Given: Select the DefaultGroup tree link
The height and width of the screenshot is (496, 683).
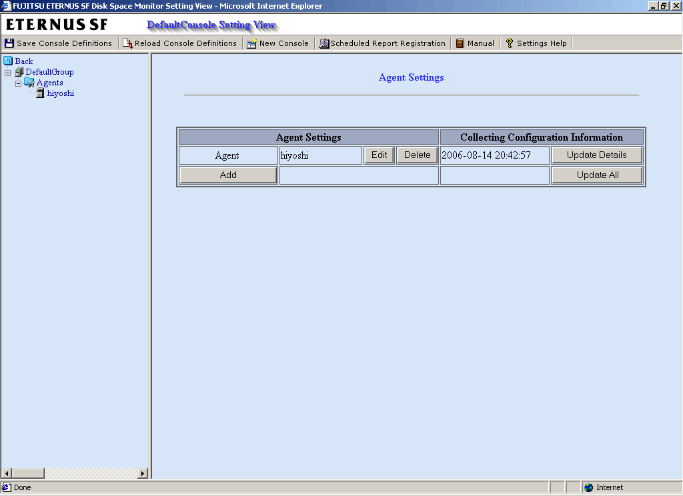Looking at the screenshot, I should (49, 72).
